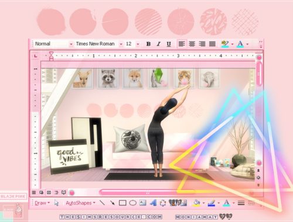
Task: Open the Dash Style options
Action: [251, 203]
